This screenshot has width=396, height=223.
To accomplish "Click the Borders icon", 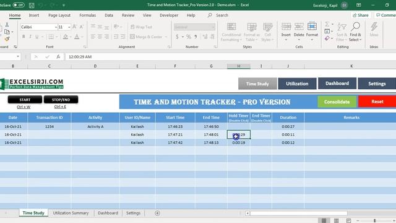I will point(51,37).
